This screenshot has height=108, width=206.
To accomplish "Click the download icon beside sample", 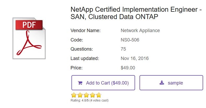I will (162, 83).
